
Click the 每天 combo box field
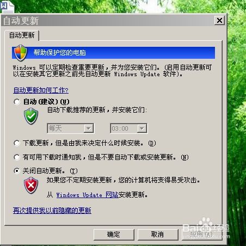click(71, 128)
